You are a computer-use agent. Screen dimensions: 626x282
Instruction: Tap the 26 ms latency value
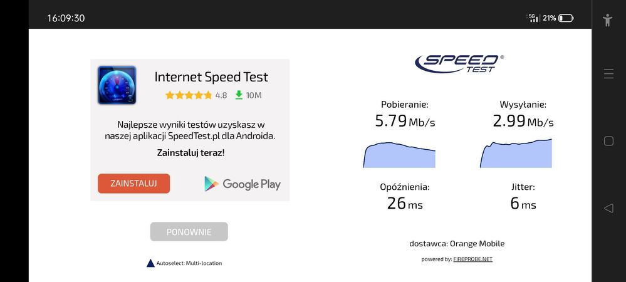pyautogui.click(x=405, y=204)
